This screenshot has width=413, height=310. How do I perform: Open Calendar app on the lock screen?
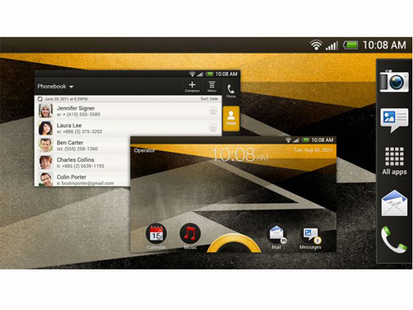[156, 236]
